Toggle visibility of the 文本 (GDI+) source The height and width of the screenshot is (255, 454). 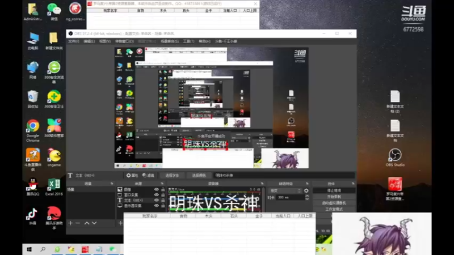click(157, 200)
